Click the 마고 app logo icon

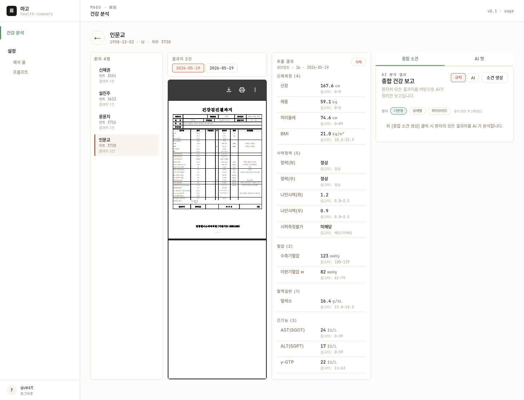click(x=12, y=11)
